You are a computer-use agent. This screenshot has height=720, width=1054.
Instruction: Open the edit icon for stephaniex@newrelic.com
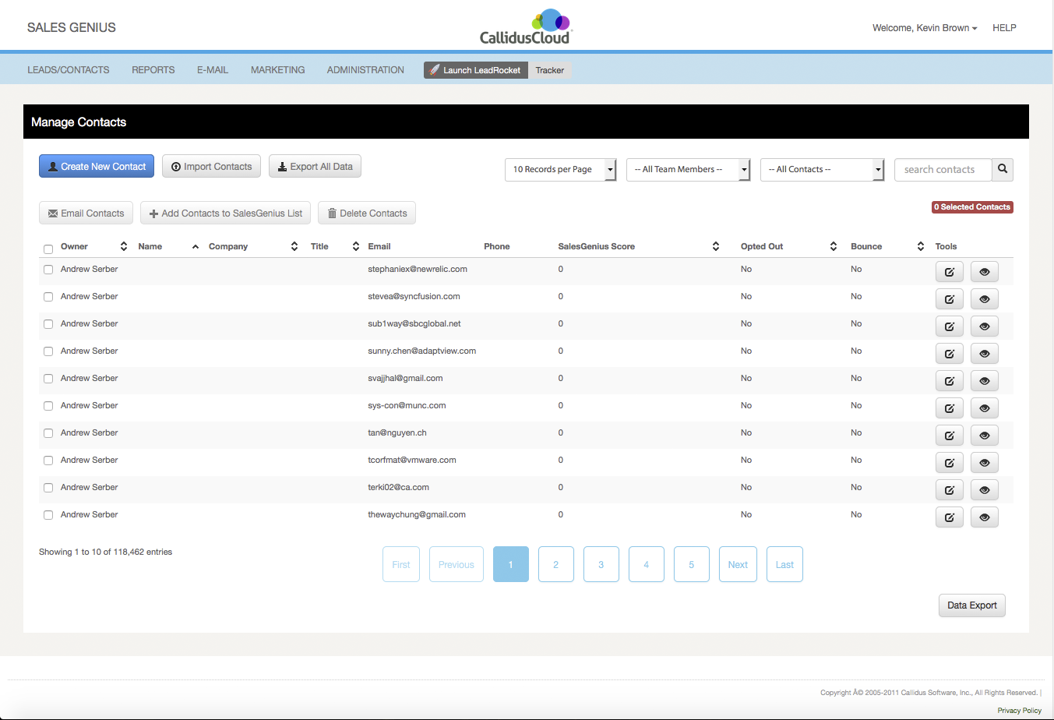click(949, 271)
